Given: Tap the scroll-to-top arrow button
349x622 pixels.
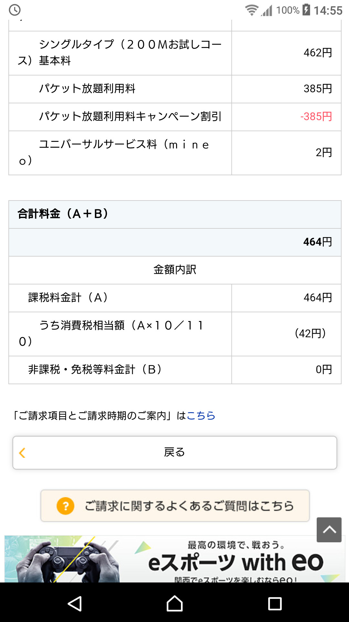Looking at the screenshot, I should pos(329,530).
